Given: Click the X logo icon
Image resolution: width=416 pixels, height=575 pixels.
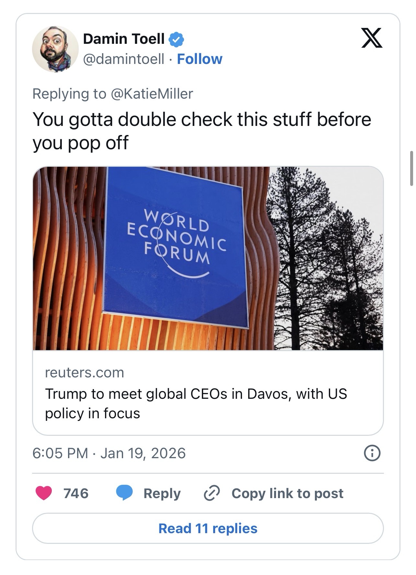Looking at the screenshot, I should (x=372, y=38).
